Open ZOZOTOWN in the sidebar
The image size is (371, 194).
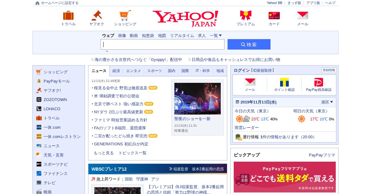pos(55,99)
